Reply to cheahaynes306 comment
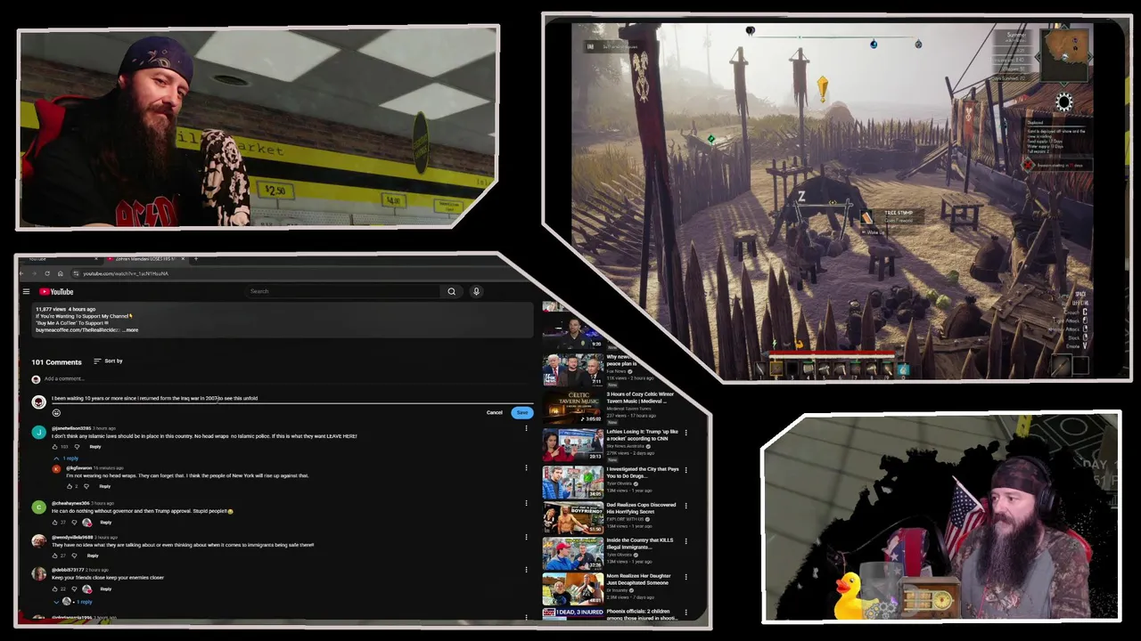1141x641 pixels. tap(105, 523)
